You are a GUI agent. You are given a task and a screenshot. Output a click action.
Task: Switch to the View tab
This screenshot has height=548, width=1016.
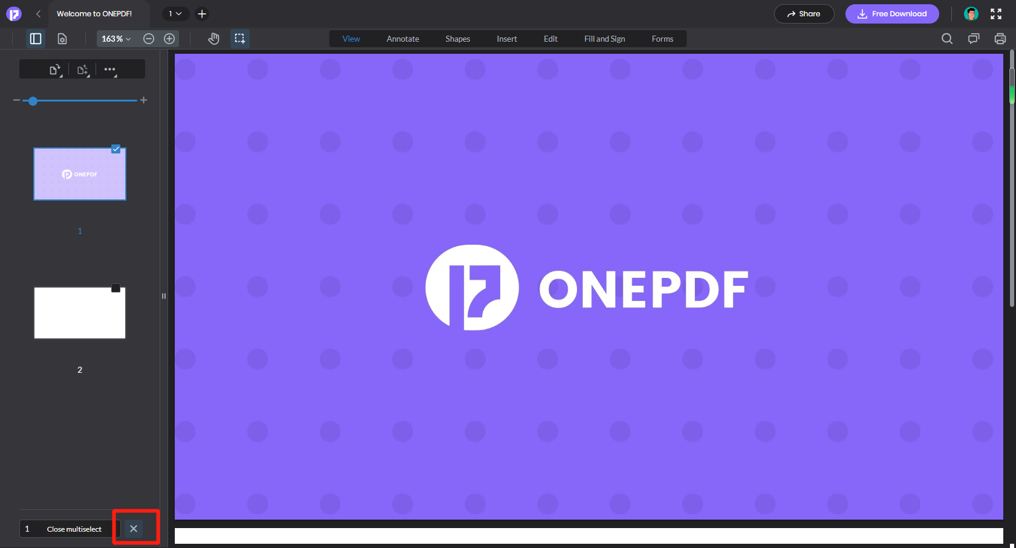pyautogui.click(x=351, y=39)
